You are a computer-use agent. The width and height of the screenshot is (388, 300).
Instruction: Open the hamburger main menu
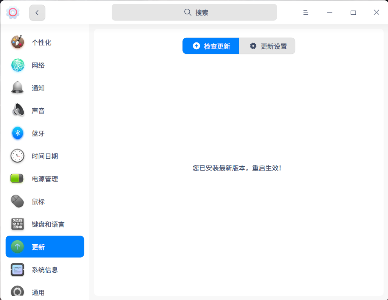(x=305, y=12)
